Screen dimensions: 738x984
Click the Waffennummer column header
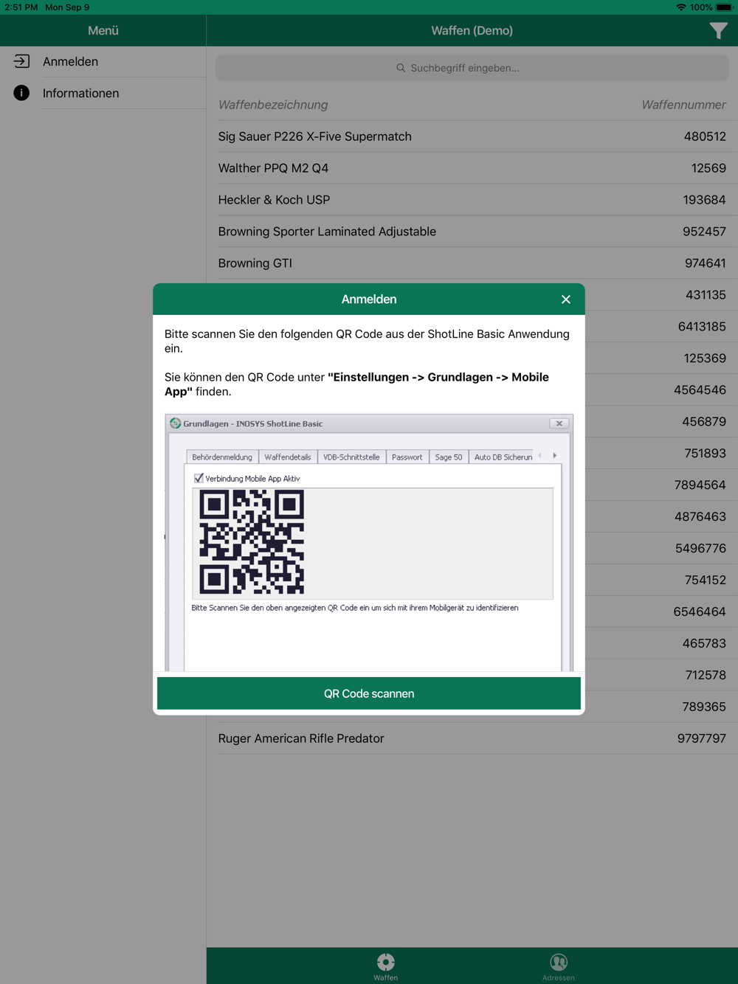point(683,105)
